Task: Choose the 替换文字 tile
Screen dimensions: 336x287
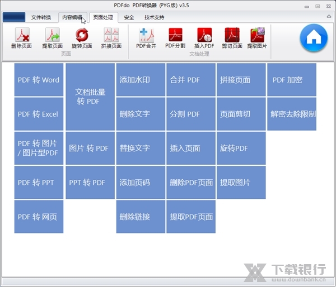Action: coord(141,148)
